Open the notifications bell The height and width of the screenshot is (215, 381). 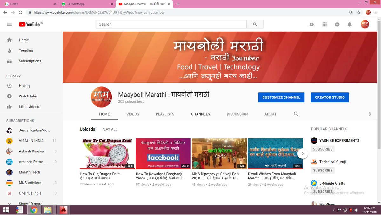[350, 24]
